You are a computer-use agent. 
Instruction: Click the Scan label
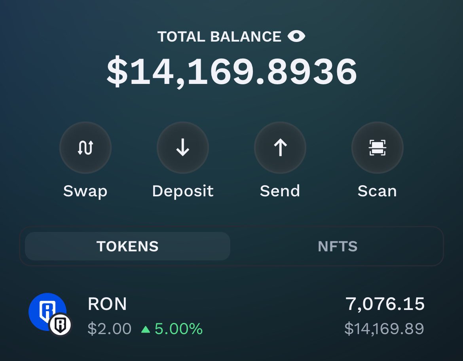pos(378,191)
